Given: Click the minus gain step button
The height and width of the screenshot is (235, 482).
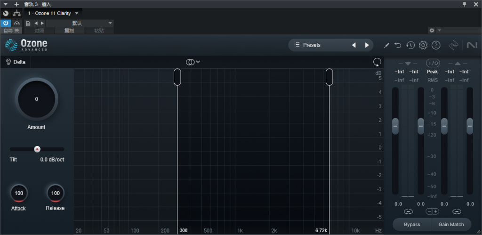Looking at the screenshot, I should (429, 211).
